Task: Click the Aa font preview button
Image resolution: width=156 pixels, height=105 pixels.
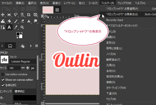Action: tap(4, 60)
